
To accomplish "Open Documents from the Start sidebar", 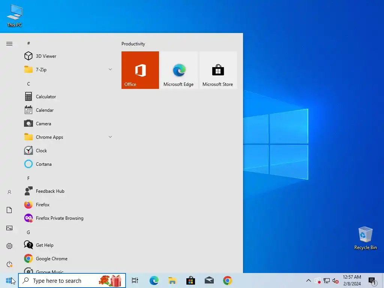I will click(9, 210).
